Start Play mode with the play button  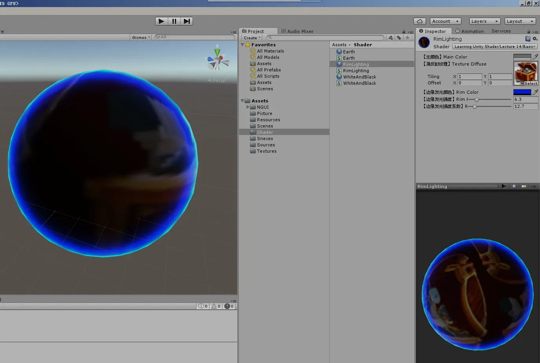click(162, 21)
